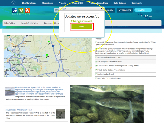Viewport: 164px width, 123px height.
Task: Click the green flag marker near Brentwood
Action: point(47,56)
